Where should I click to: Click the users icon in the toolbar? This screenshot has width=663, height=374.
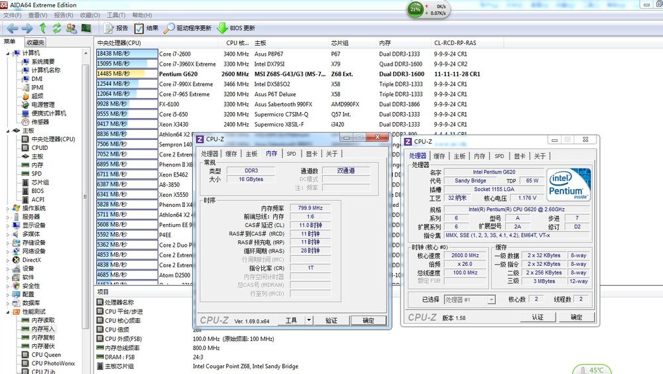(x=72, y=29)
